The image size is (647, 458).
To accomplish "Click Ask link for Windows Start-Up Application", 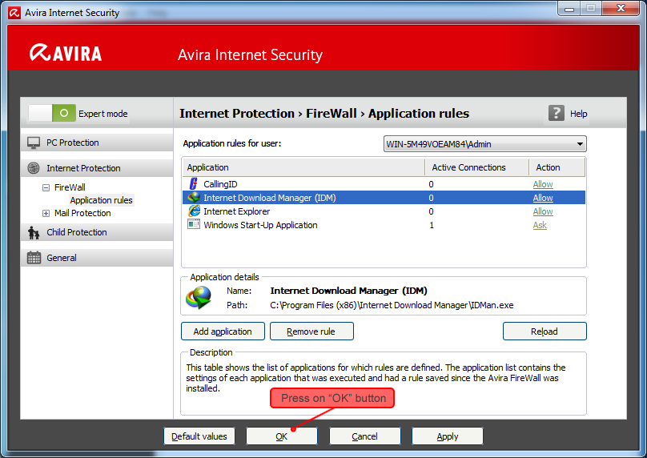I will click(540, 225).
